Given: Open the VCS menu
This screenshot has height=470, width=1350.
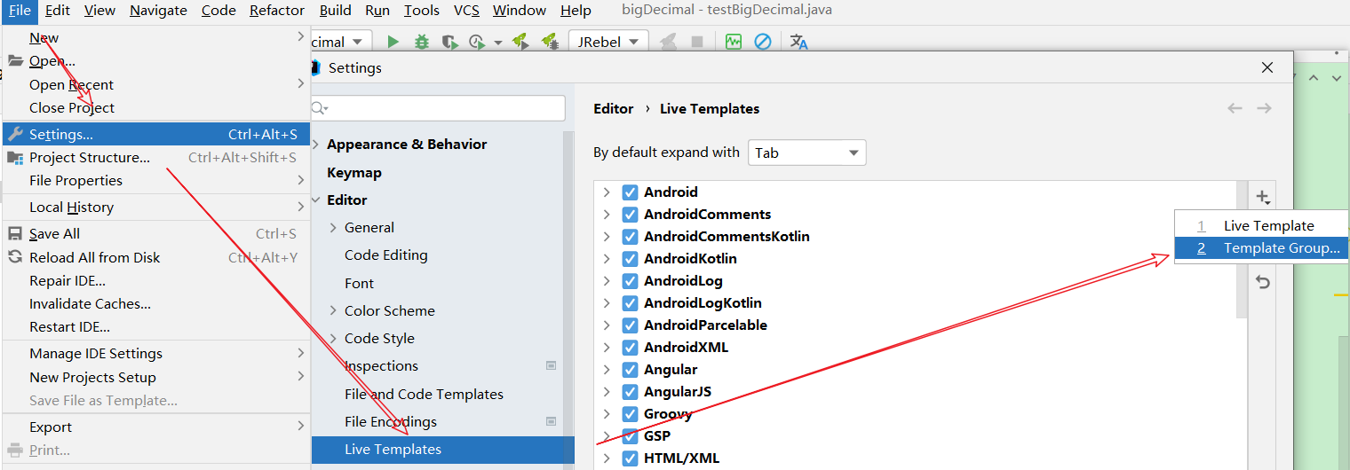Looking at the screenshot, I should coord(466,10).
